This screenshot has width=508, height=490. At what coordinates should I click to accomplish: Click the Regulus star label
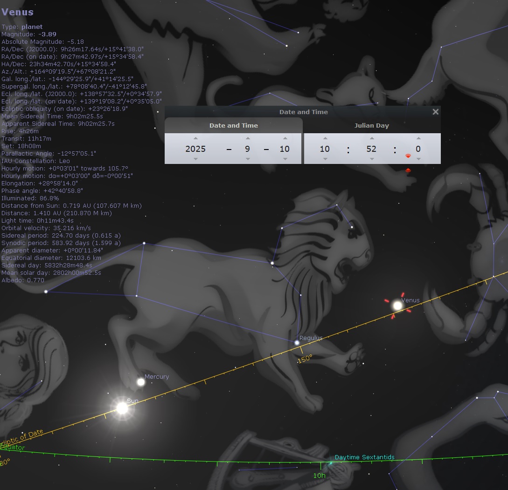[x=311, y=338]
